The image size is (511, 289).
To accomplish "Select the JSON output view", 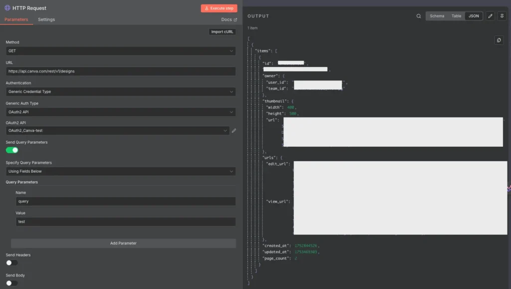I will (x=474, y=16).
